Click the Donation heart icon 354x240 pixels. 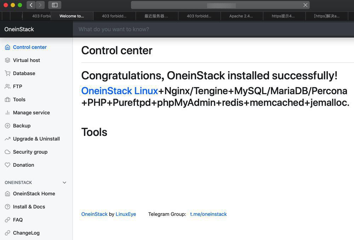click(7, 165)
